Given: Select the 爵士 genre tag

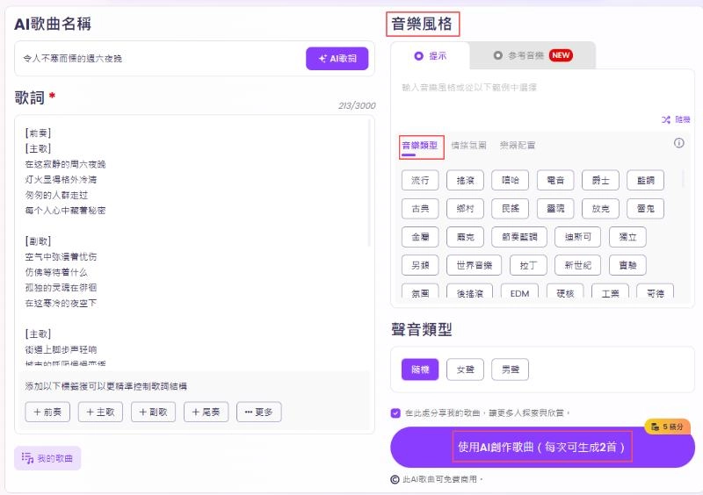Looking at the screenshot, I should (x=601, y=181).
